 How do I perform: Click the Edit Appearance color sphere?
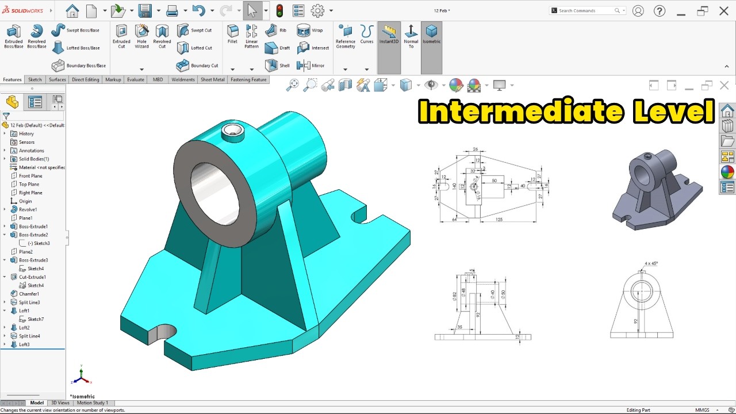(456, 85)
